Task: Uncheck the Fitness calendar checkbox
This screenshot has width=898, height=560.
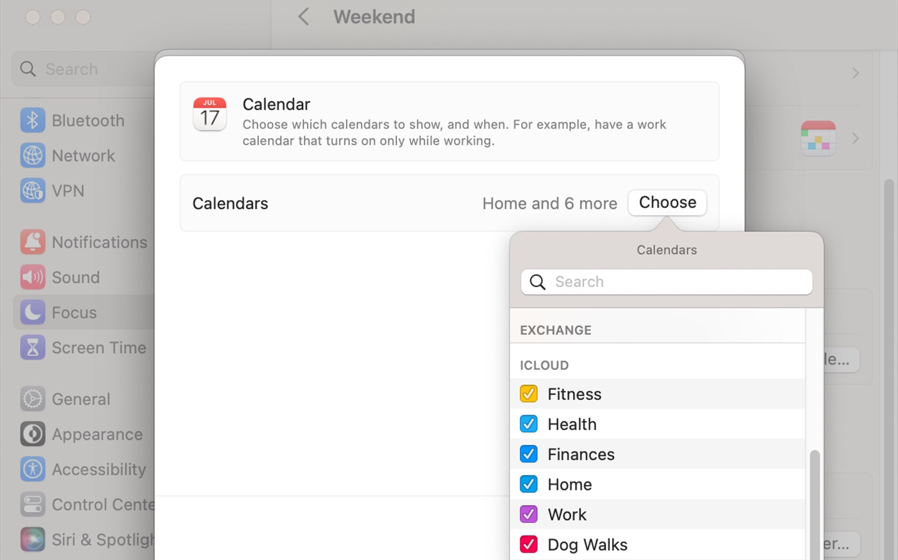Action: tap(529, 393)
